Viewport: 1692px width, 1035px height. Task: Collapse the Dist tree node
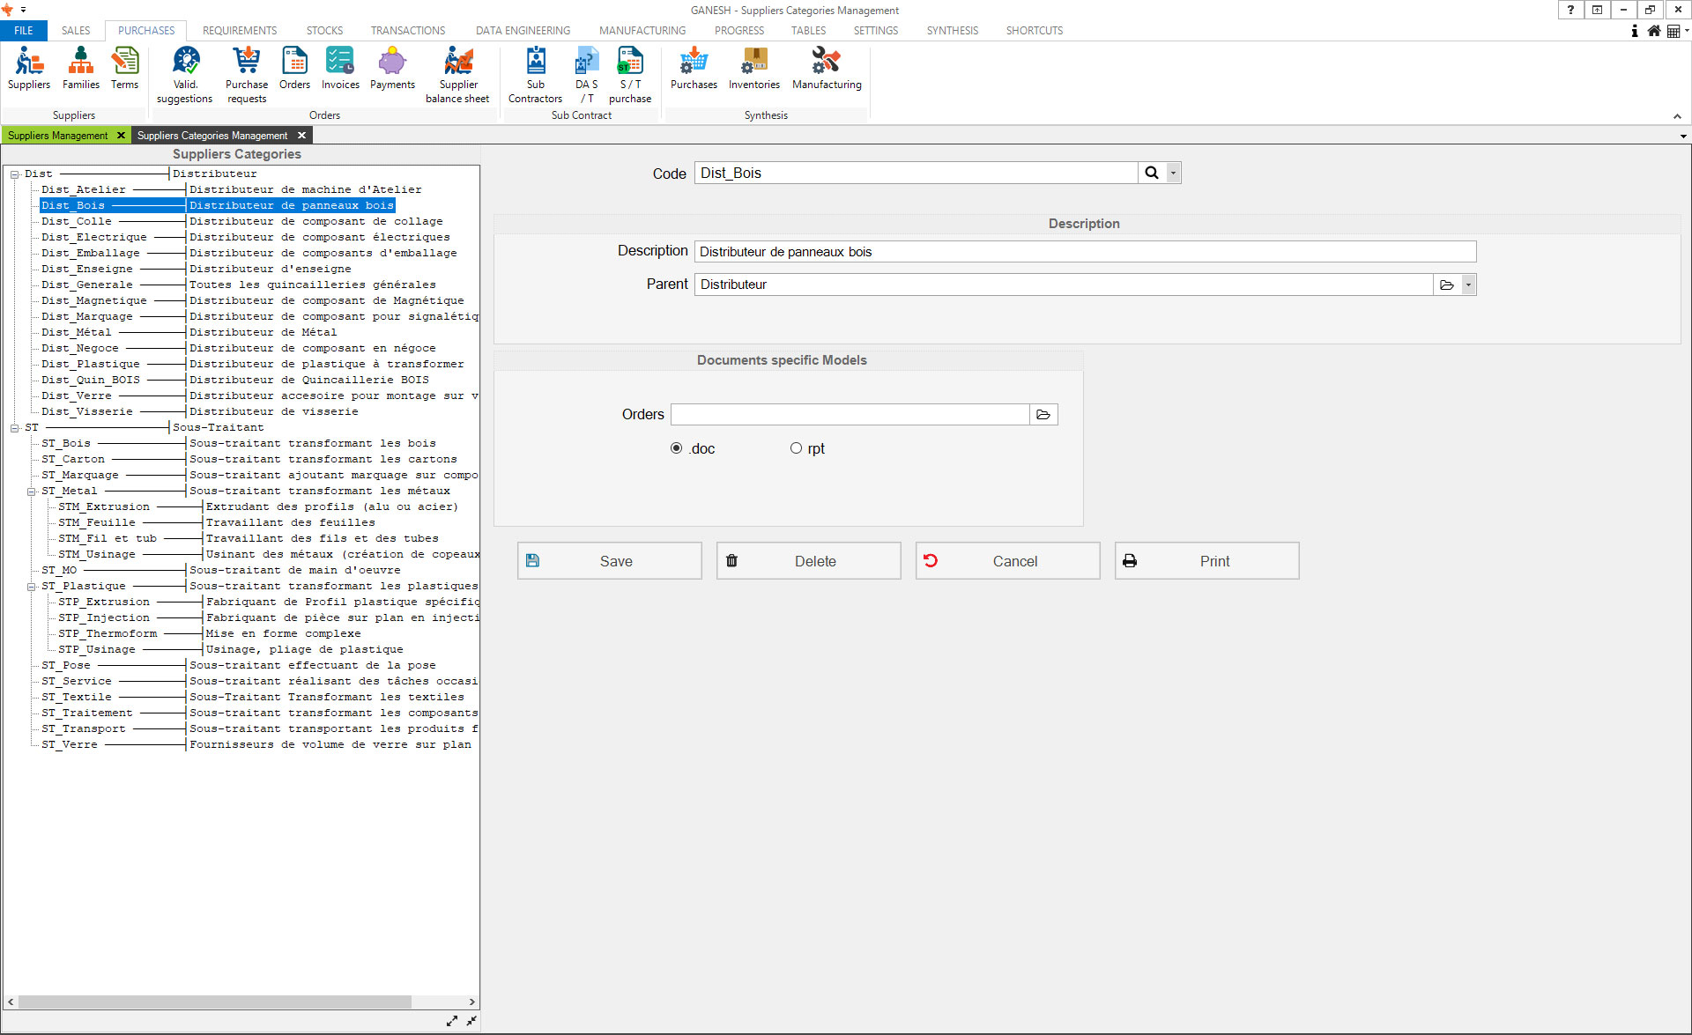click(15, 174)
